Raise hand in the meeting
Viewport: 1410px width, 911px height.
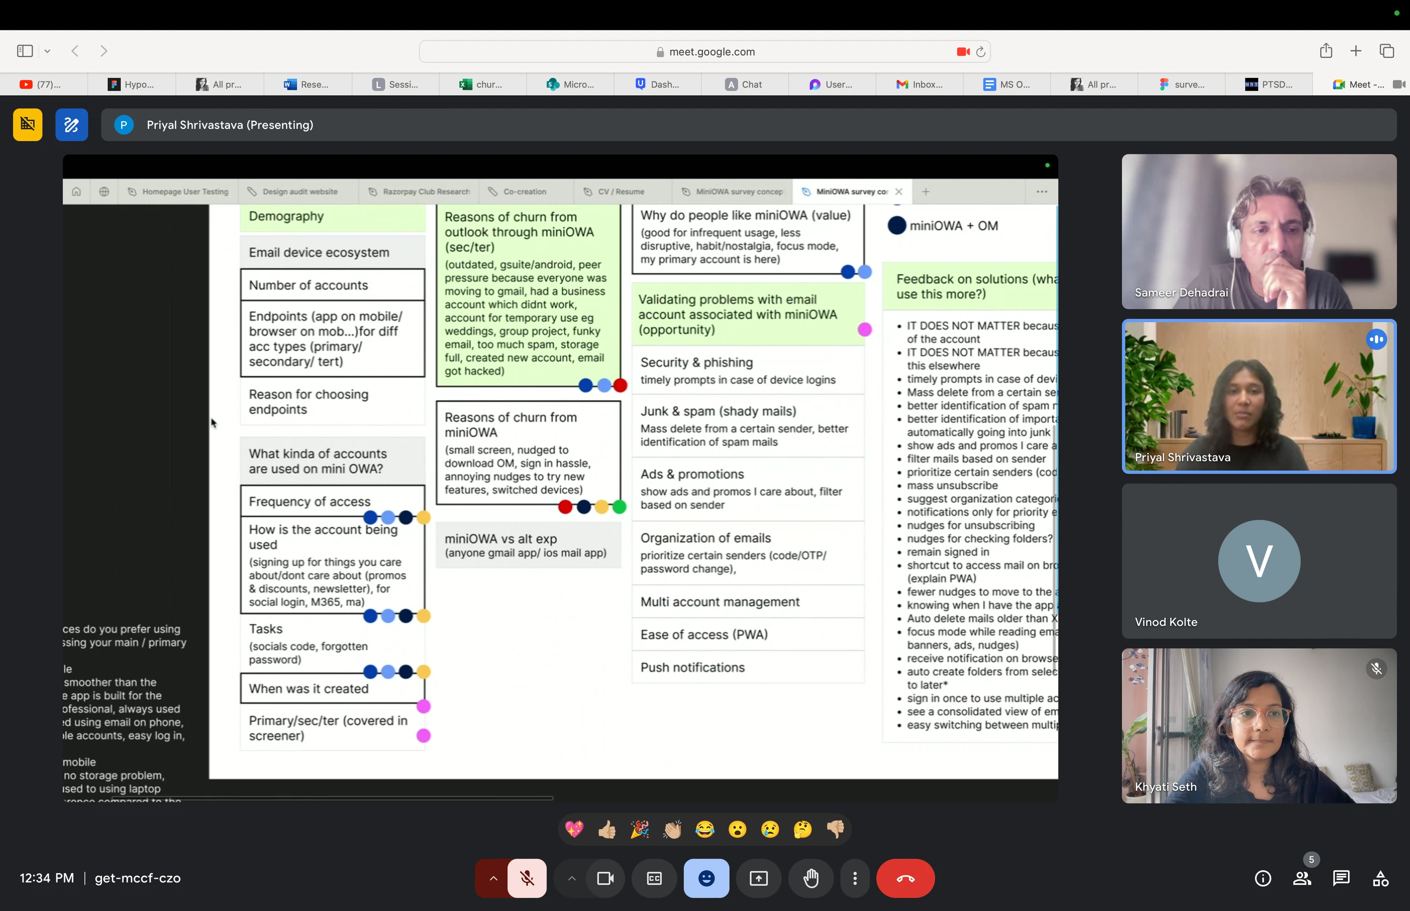pos(811,878)
